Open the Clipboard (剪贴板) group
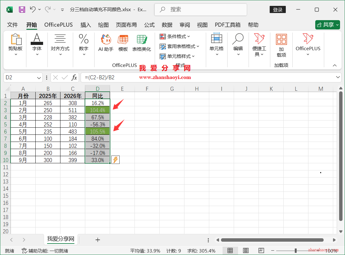Screen dimensions: 345x255 [x=15, y=45]
